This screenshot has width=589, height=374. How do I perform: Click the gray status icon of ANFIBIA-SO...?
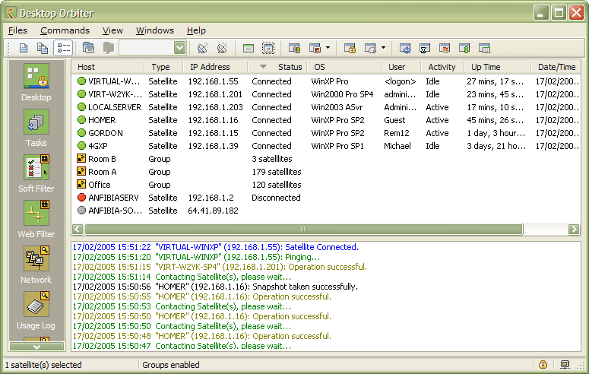coord(81,210)
